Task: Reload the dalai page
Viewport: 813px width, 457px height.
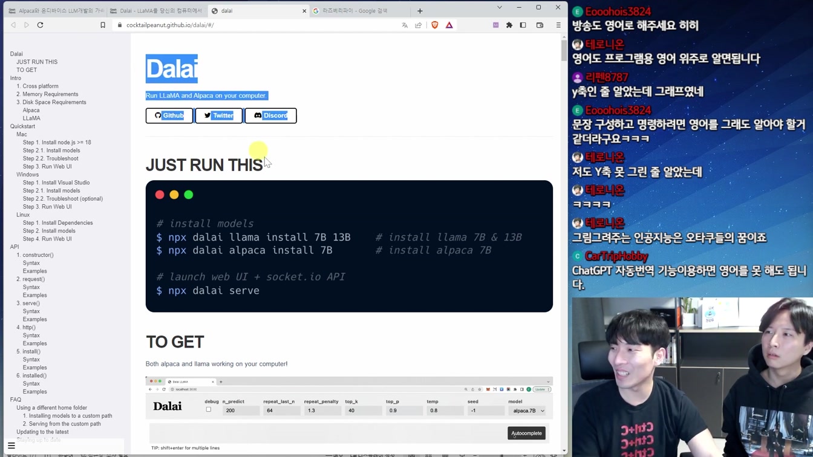Action: click(41, 25)
